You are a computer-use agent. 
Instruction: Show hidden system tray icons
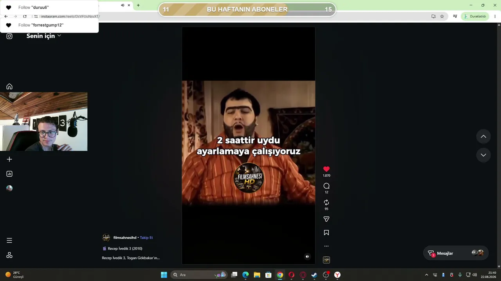427,275
